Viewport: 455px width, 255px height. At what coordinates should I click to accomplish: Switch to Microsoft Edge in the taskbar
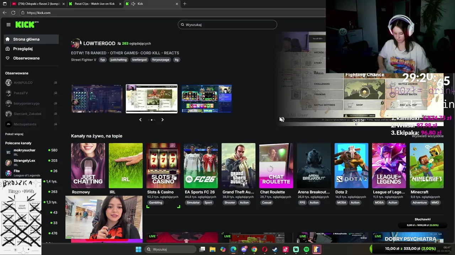coord(233,249)
